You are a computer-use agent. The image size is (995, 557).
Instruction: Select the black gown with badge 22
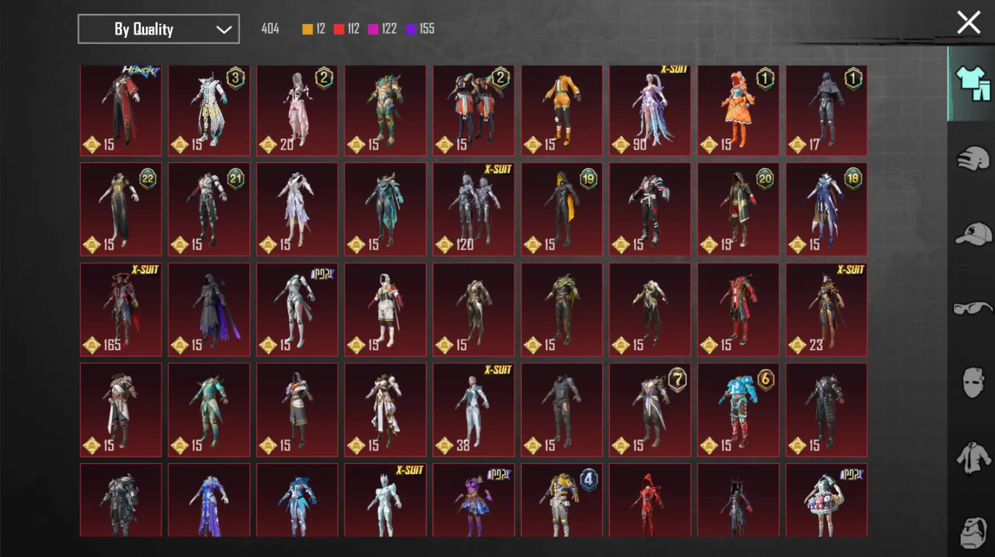pos(121,210)
